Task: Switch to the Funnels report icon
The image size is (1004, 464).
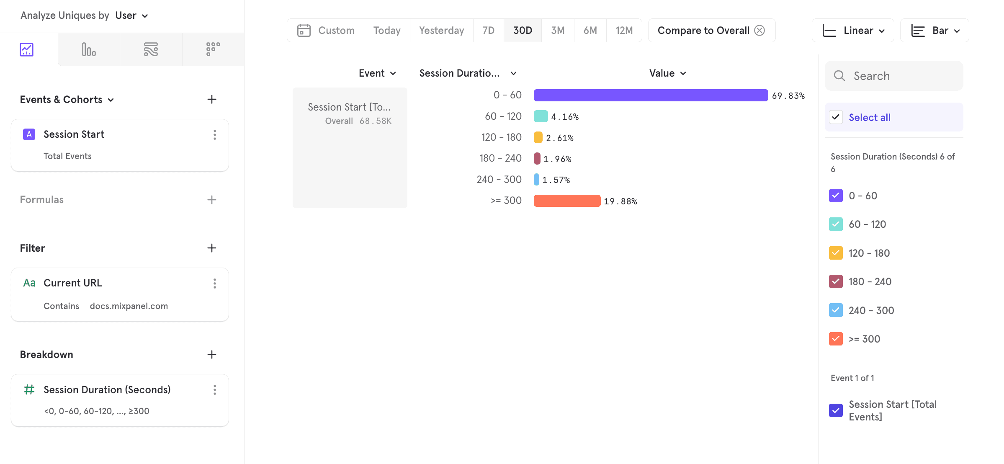Action: point(89,49)
